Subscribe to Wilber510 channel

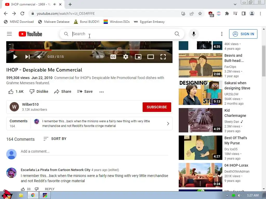[157, 107]
